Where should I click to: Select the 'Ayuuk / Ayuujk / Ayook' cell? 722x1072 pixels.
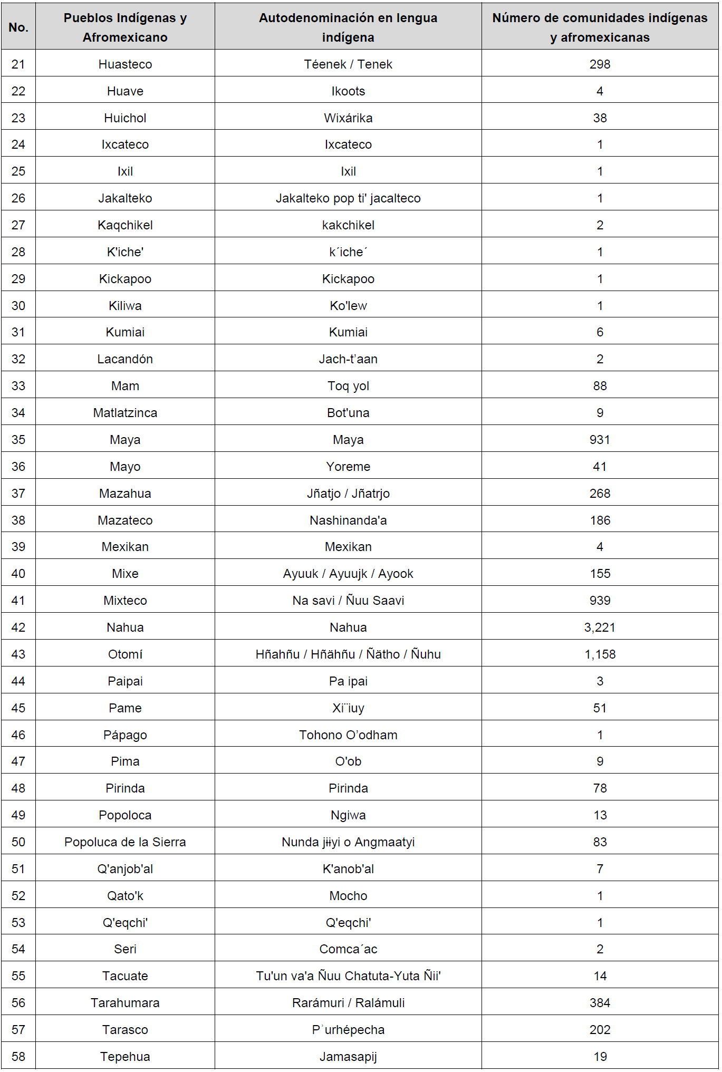click(x=348, y=574)
